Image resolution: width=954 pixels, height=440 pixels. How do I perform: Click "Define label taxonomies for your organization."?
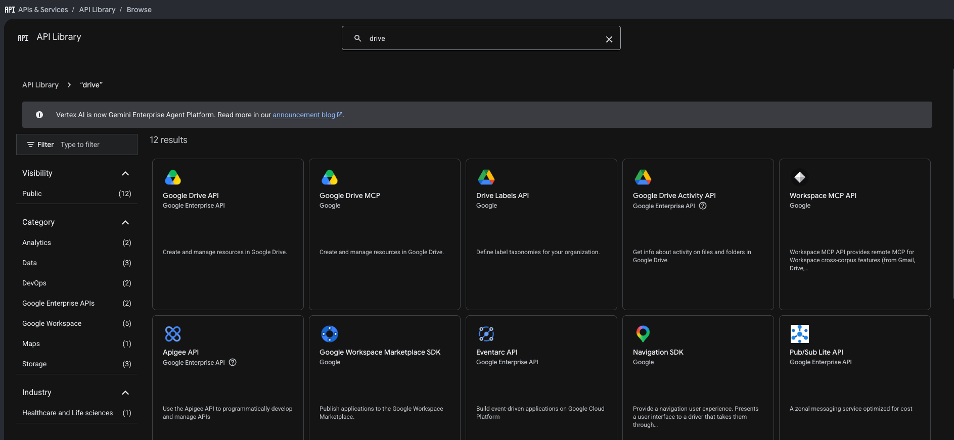coord(538,252)
